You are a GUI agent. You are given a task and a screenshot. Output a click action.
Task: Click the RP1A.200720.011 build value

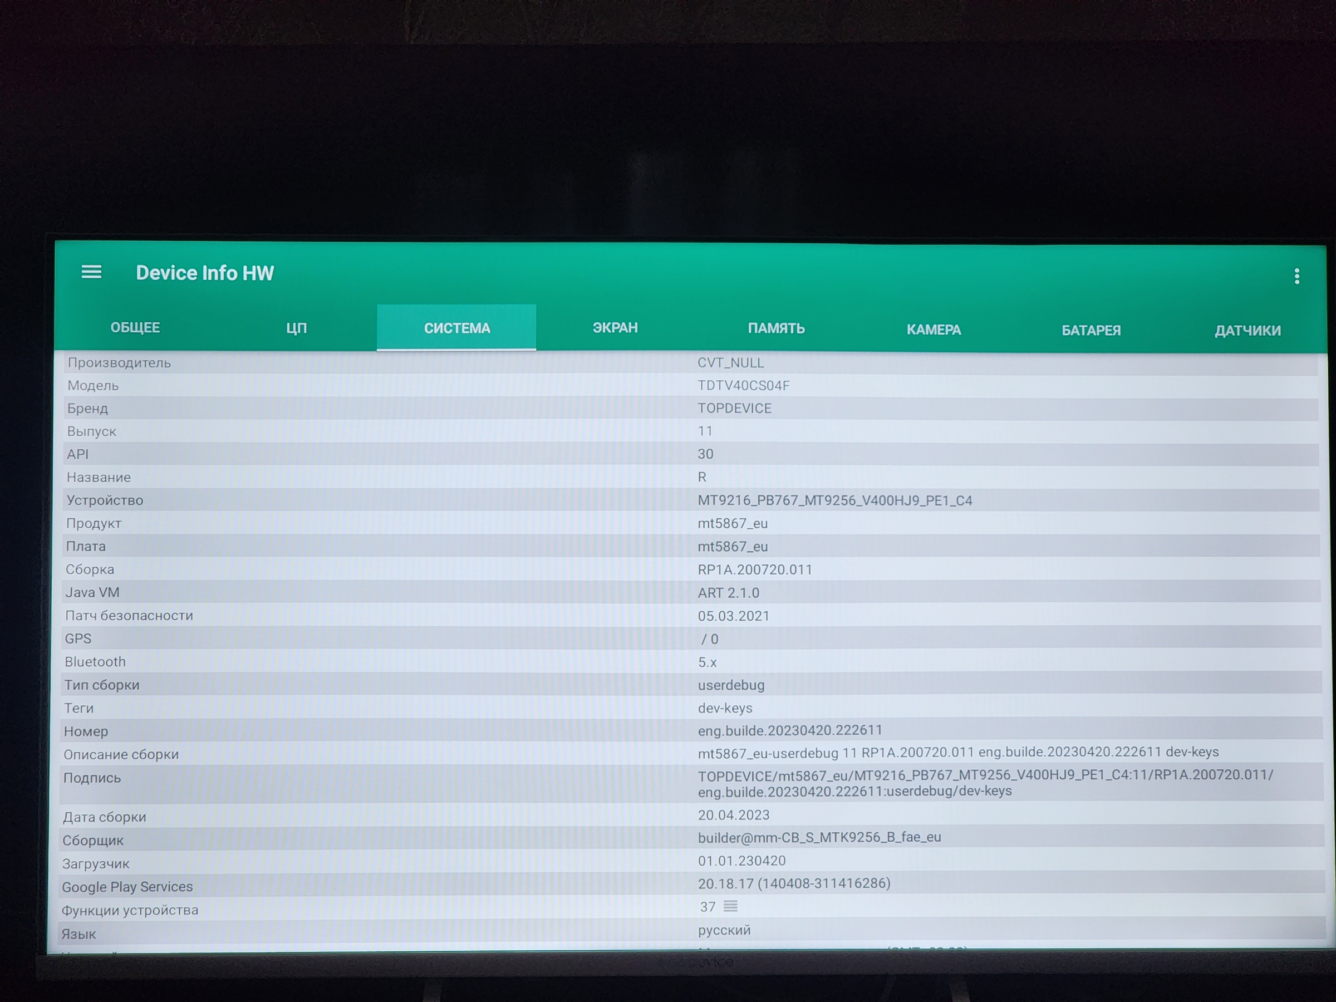(x=755, y=569)
